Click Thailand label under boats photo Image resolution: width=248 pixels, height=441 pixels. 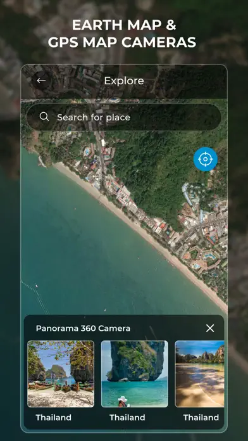coord(54,418)
